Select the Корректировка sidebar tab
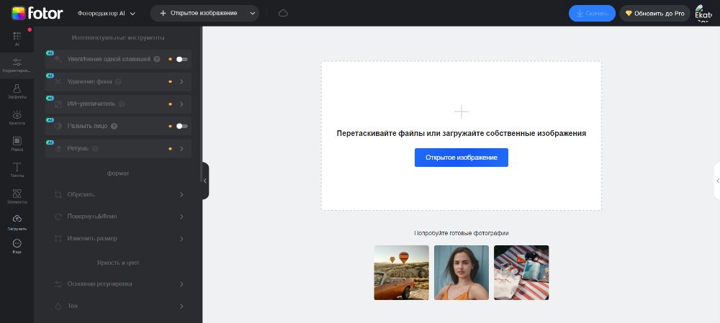The width and height of the screenshot is (720, 323). pos(17,65)
